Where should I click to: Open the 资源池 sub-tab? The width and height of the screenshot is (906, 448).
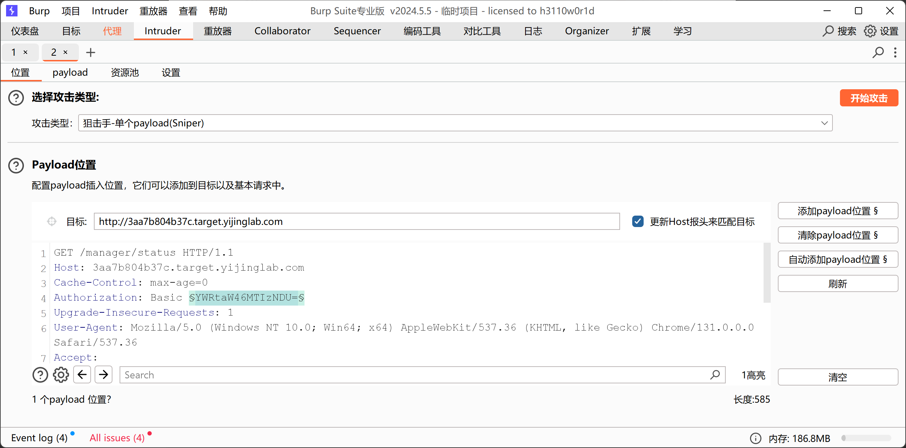(125, 72)
